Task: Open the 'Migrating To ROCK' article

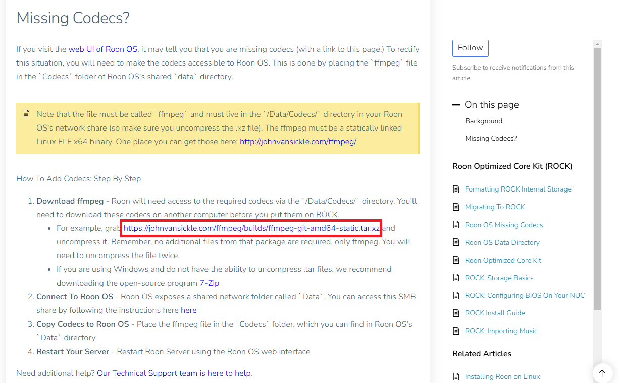Action: 495,207
